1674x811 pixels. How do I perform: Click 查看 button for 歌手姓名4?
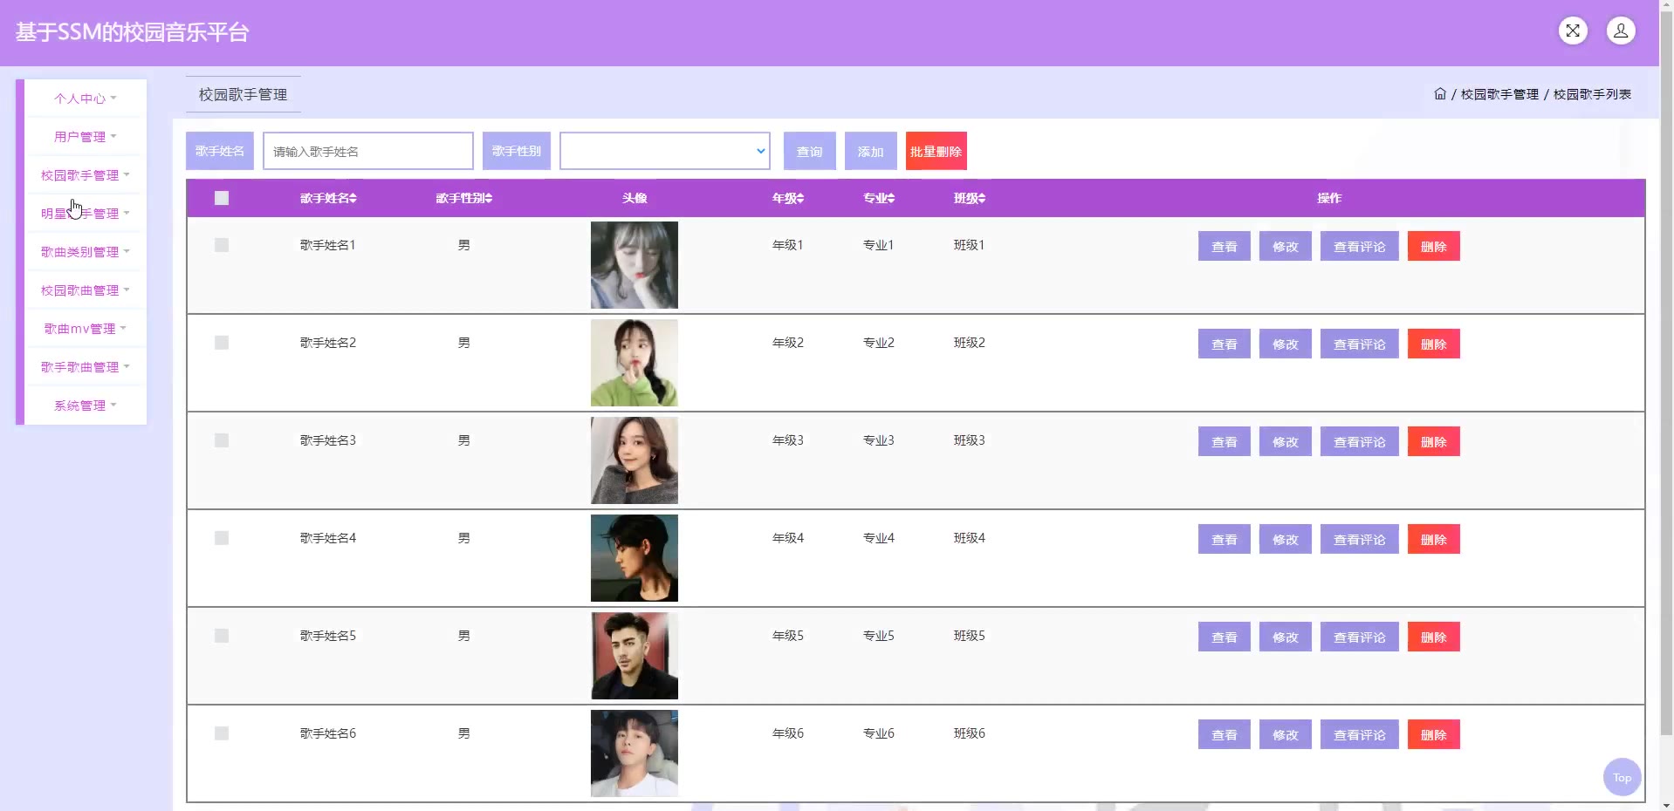1225,539
